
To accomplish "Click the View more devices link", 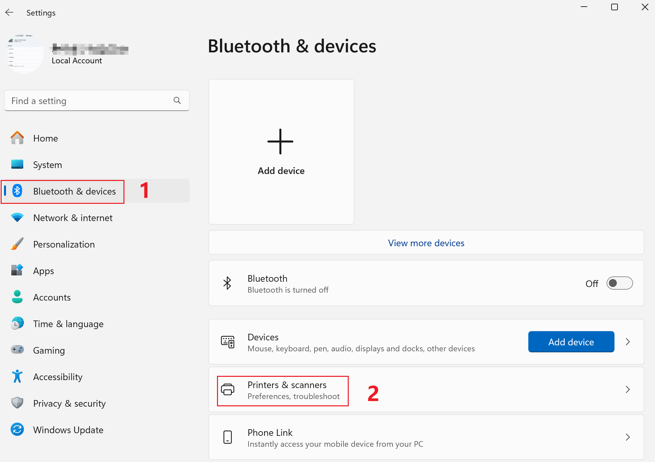I will click(426, 243).
